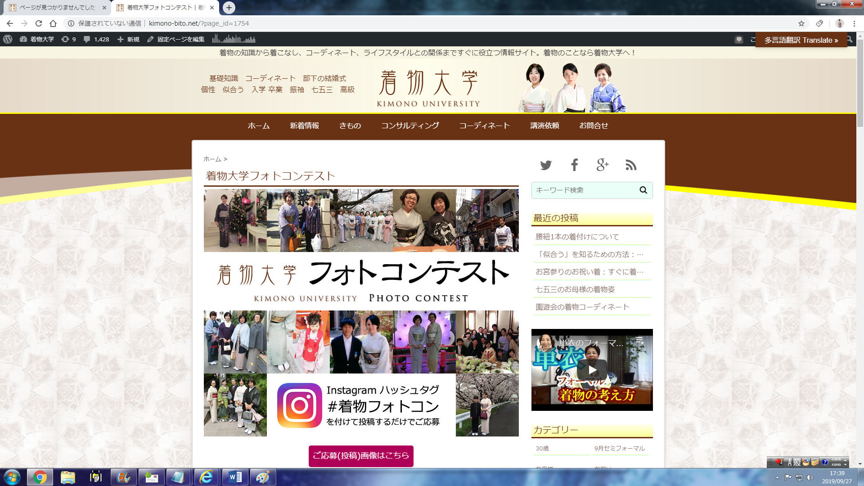Open the Facebook social icon
Viewport: 864px width, 486px height.
[x=574, y=165]
